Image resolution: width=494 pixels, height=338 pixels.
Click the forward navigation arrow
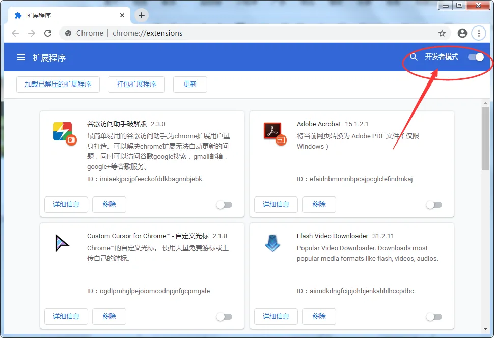pyautogui.click(x=32, y=33)
